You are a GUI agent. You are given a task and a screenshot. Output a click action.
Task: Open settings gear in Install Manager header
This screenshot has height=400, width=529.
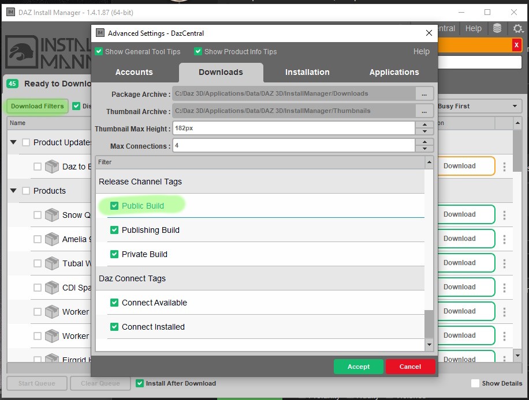pos(518,28)
